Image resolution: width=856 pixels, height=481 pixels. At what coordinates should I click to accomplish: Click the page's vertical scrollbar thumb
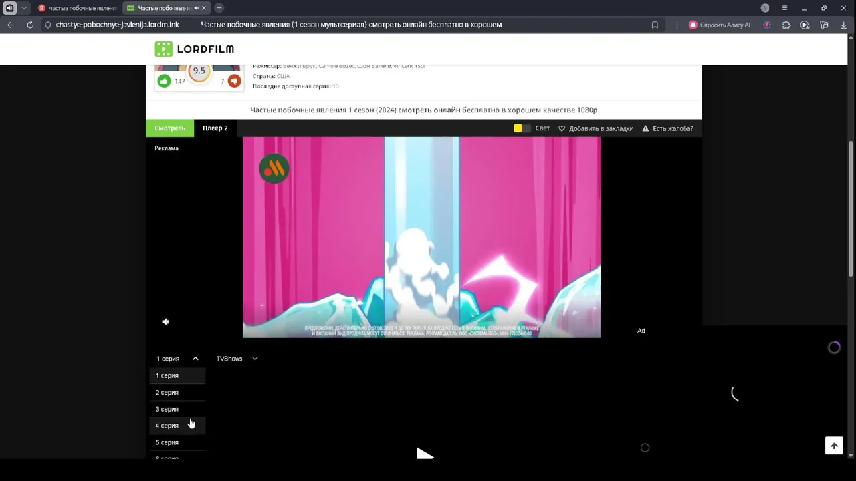(851, 207)
